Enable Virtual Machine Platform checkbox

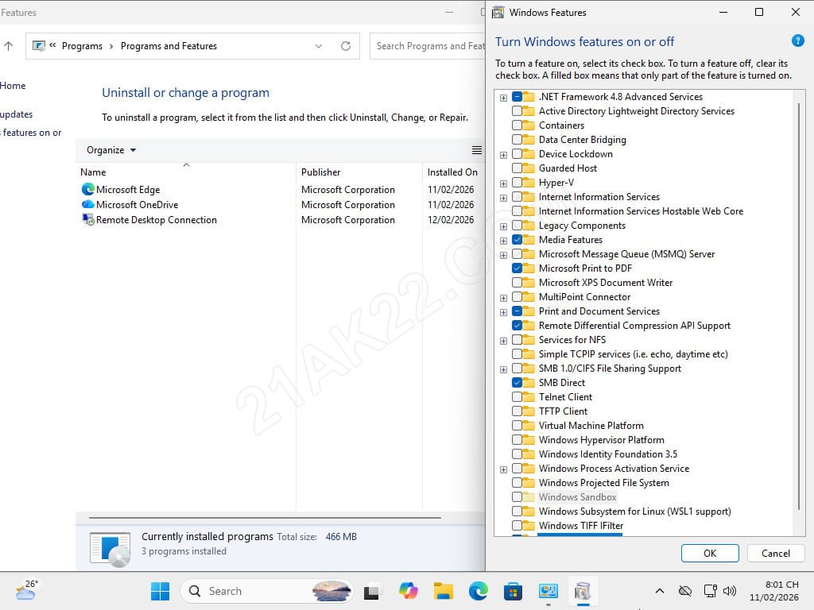click(517, 426)
